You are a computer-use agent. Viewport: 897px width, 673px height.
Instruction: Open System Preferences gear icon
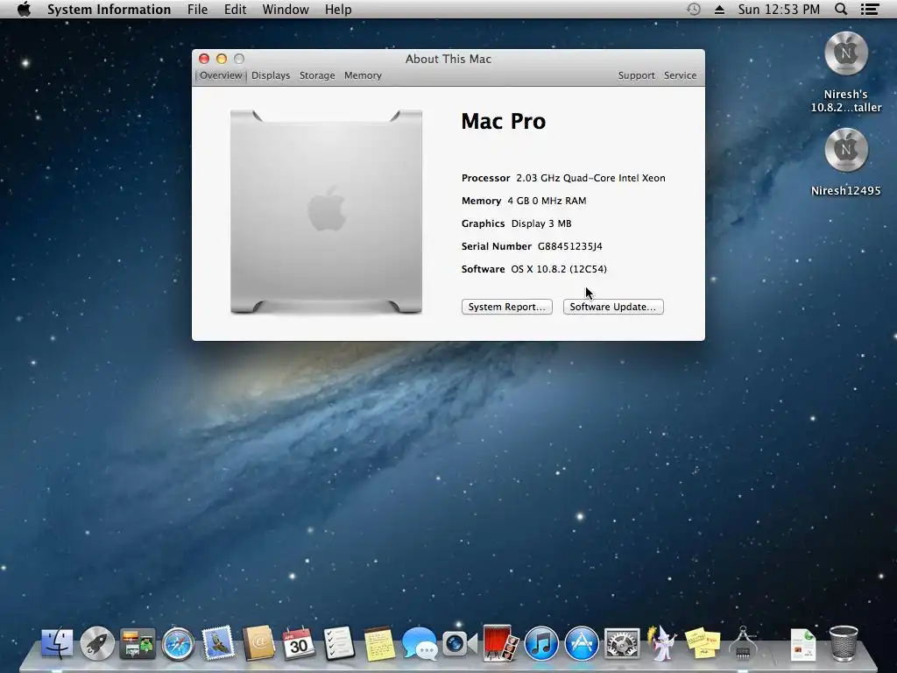[622, 644]
